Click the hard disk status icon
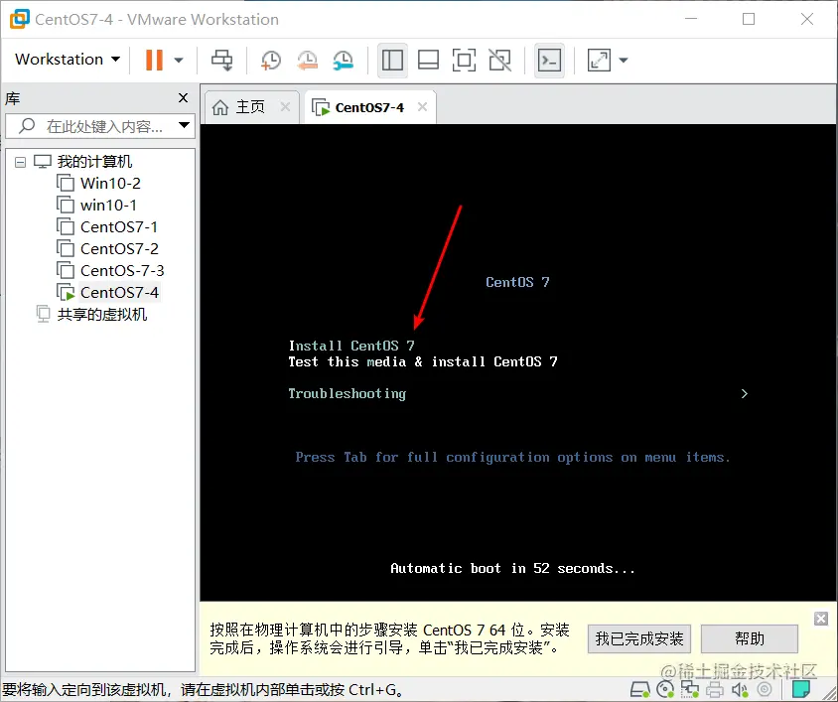Image resolution: width=838 pixels, height=702 pixels. 639,690
